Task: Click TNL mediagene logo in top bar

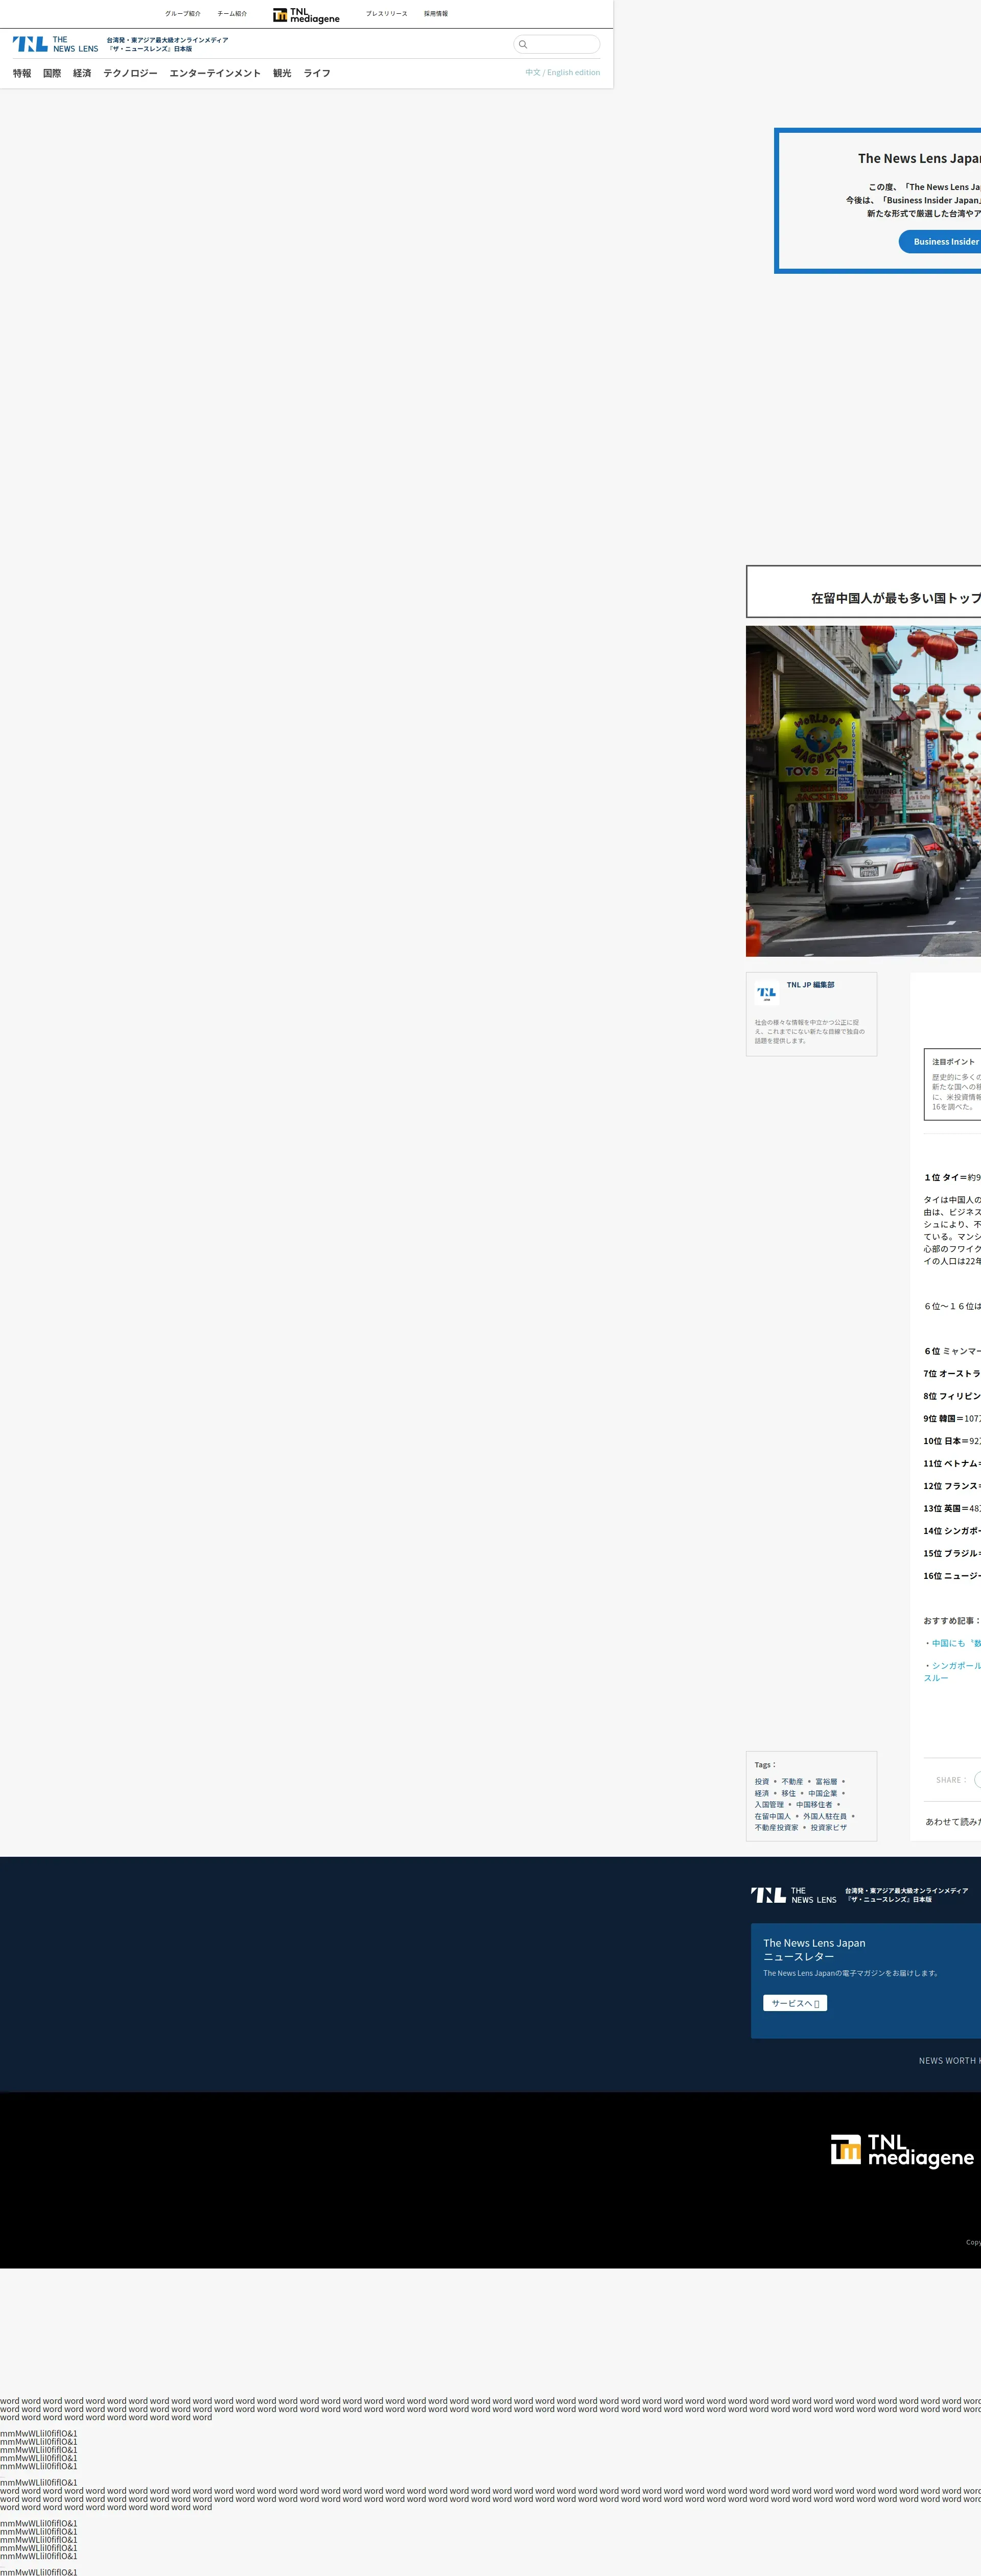Action: [306, 15]
